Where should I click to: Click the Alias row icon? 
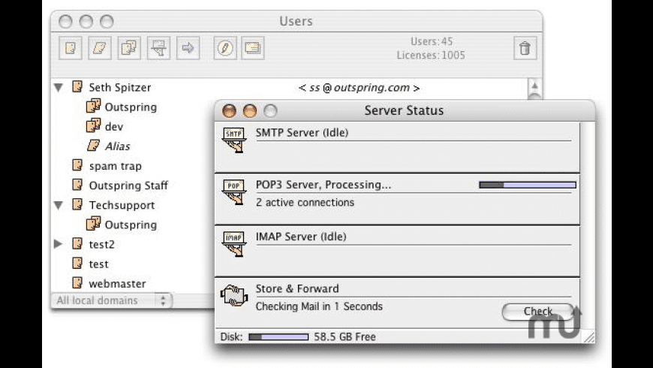(x=93, y=146)
